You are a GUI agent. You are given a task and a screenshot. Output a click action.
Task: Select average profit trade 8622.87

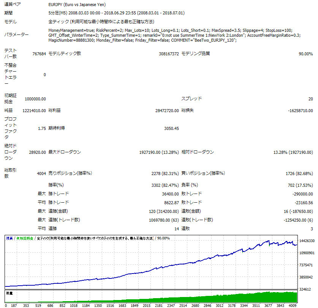point(171,203)
